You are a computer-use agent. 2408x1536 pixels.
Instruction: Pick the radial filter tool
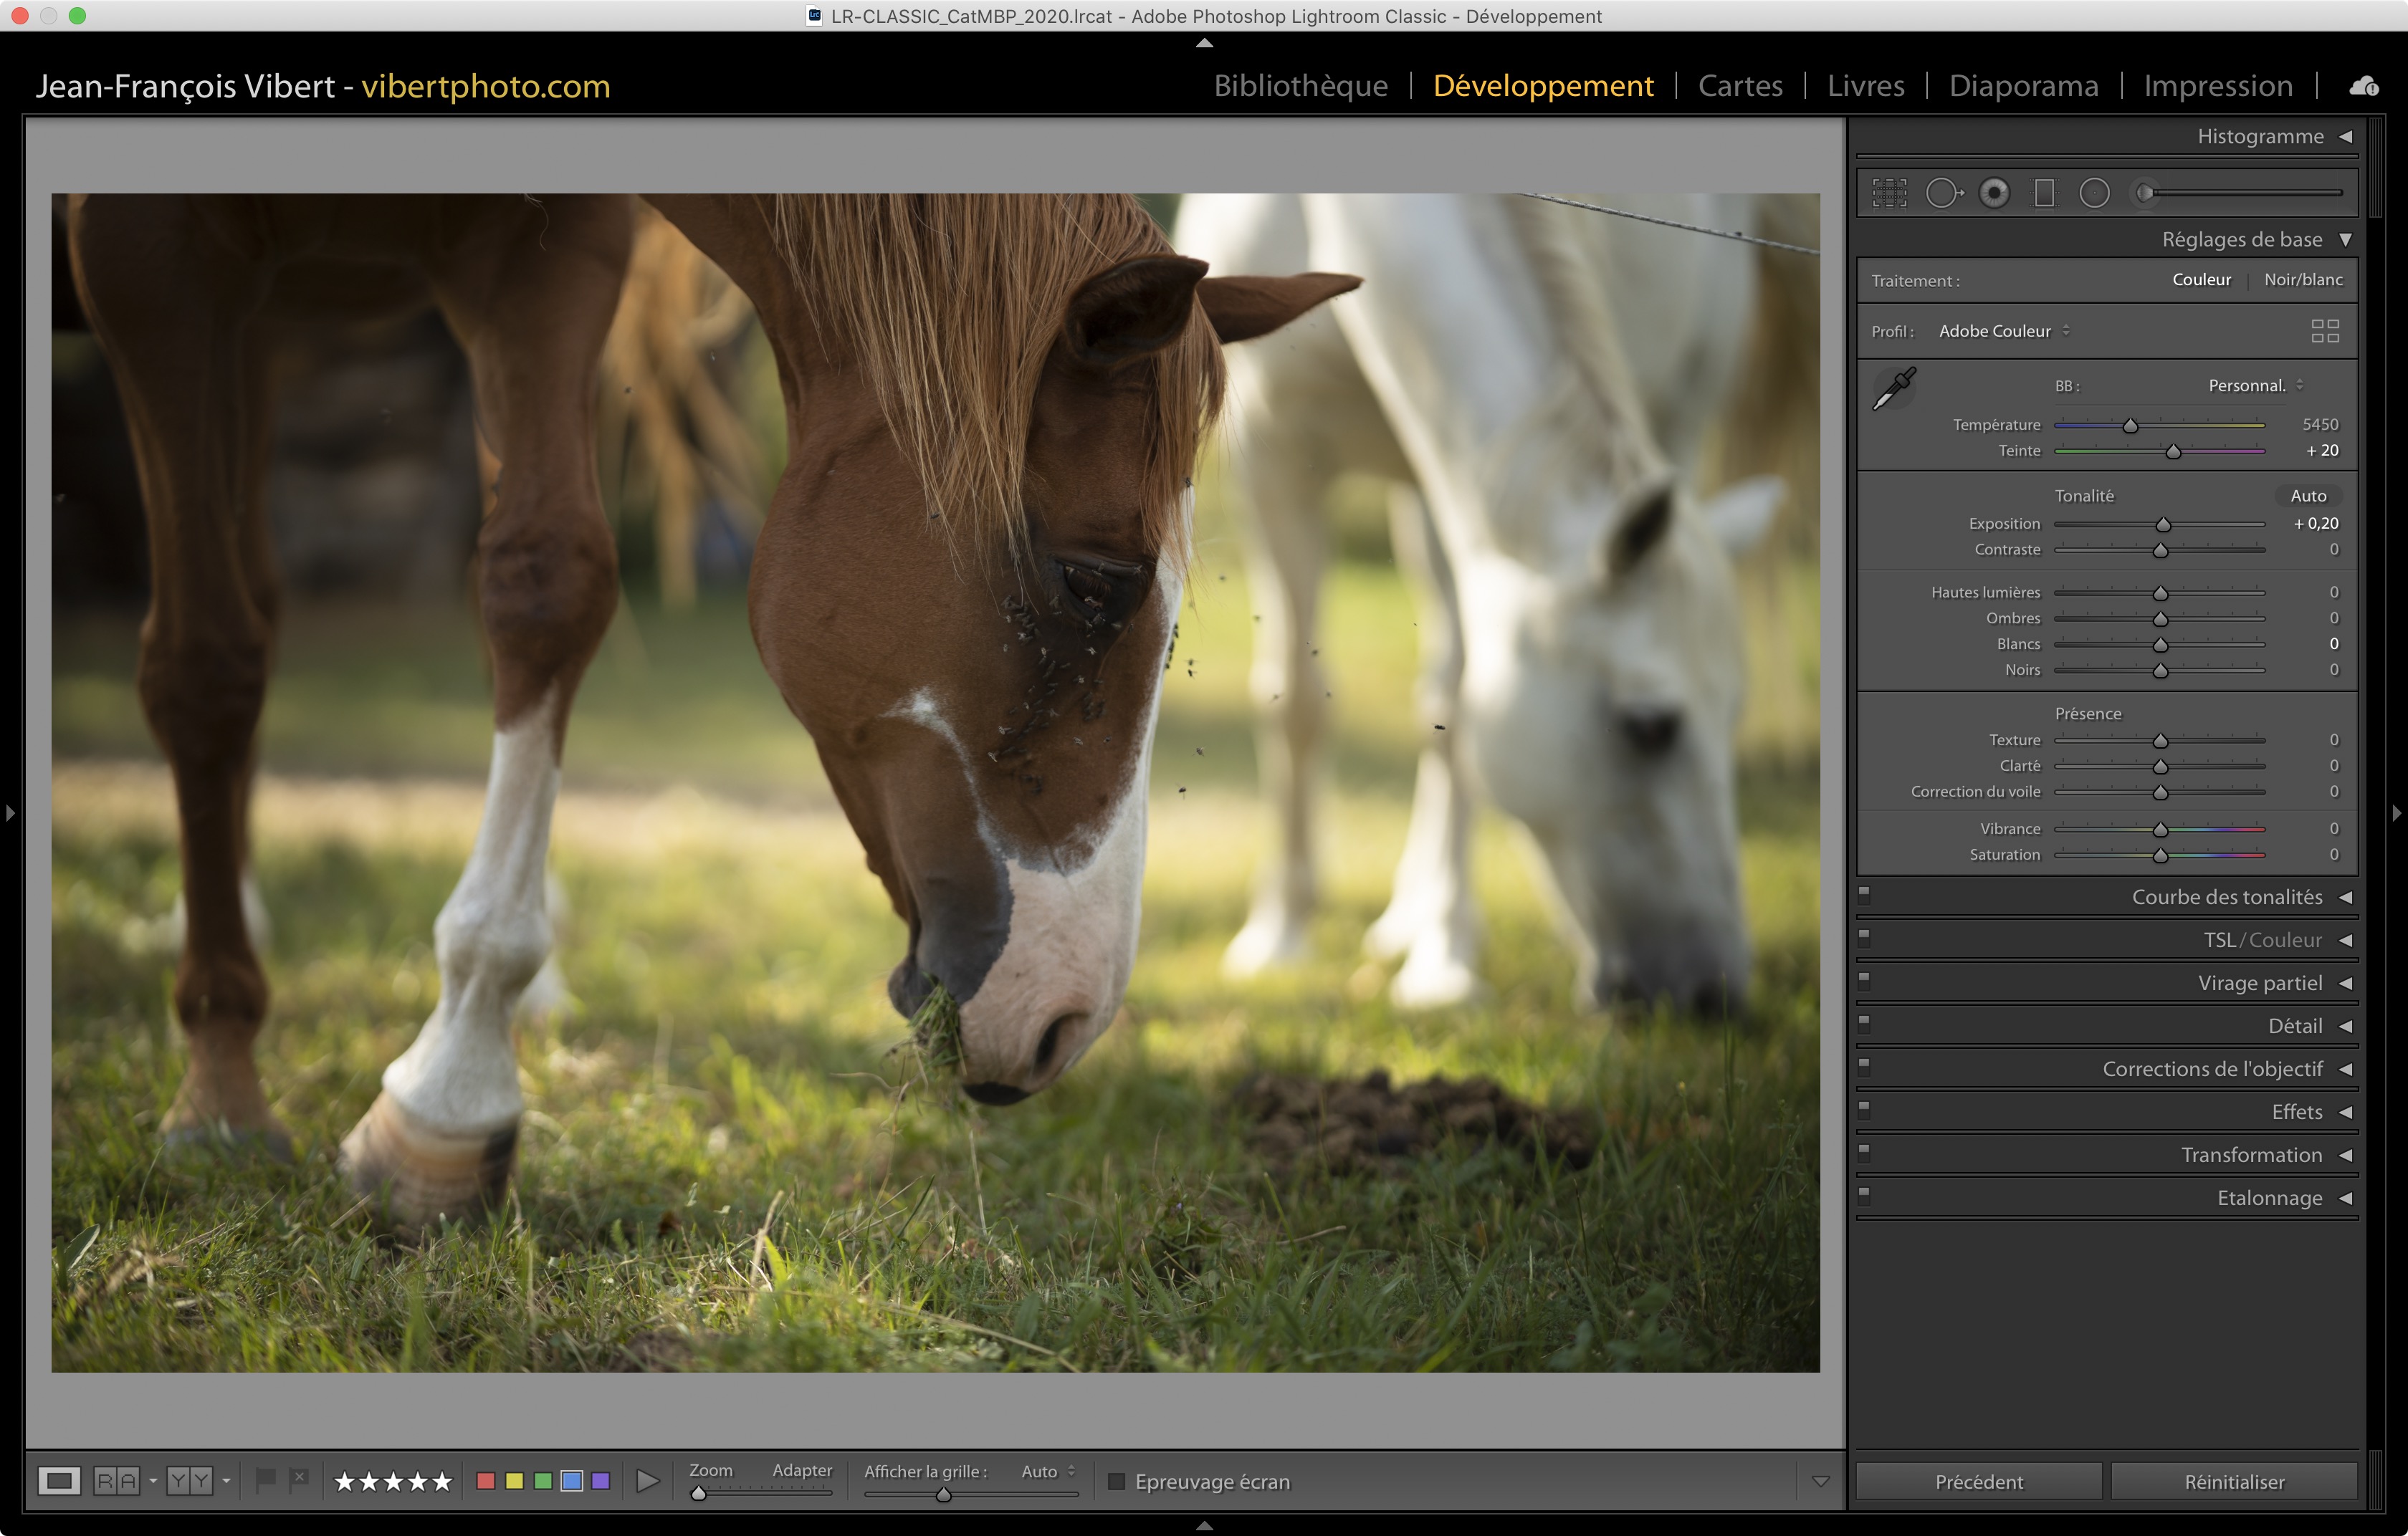click(x=2094, y=193)
